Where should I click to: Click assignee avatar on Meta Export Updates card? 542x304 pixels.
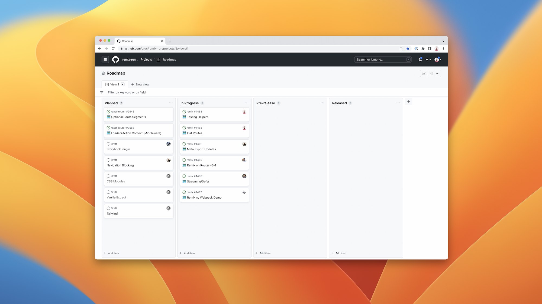[244, 144]
